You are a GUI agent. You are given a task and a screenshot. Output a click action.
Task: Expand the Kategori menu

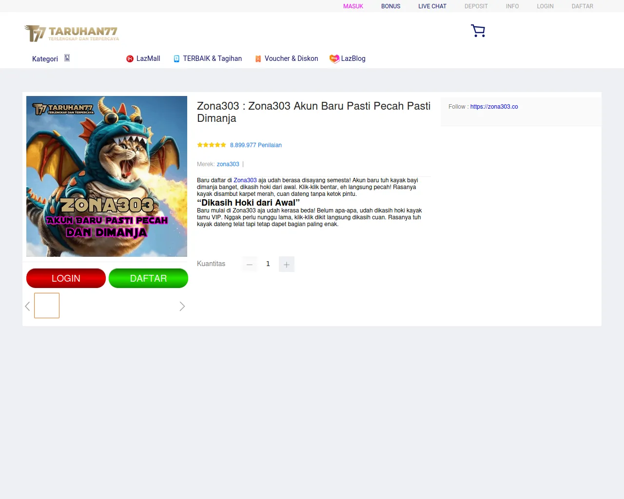(45, 59)
